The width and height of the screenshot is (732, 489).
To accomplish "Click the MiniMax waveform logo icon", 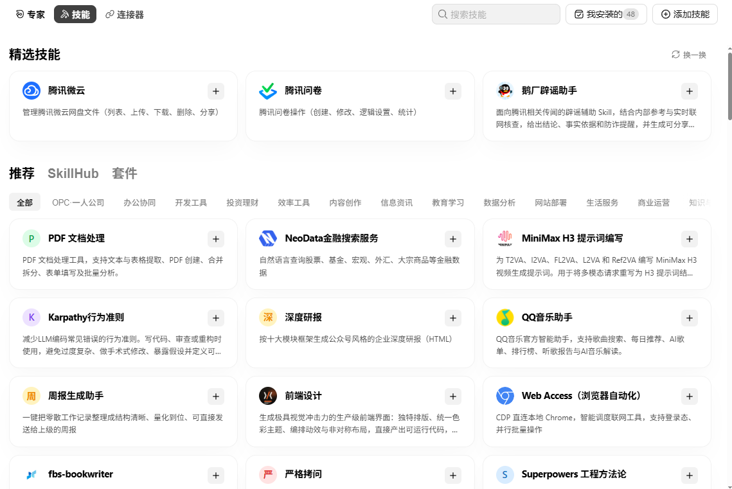I will [x=504, y=238].
